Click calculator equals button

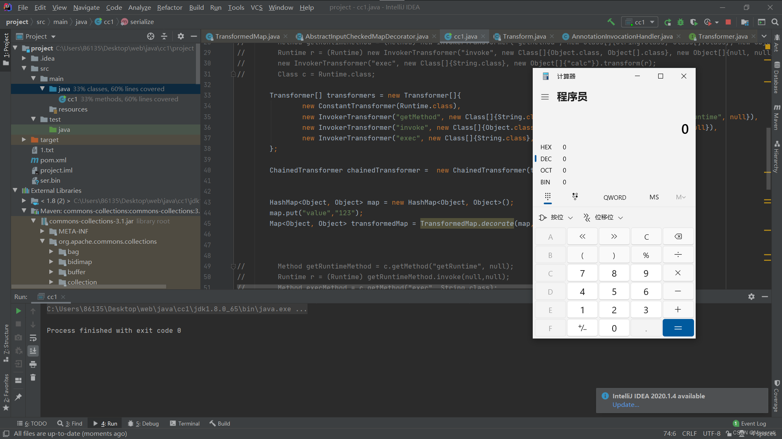click(678, 328)
